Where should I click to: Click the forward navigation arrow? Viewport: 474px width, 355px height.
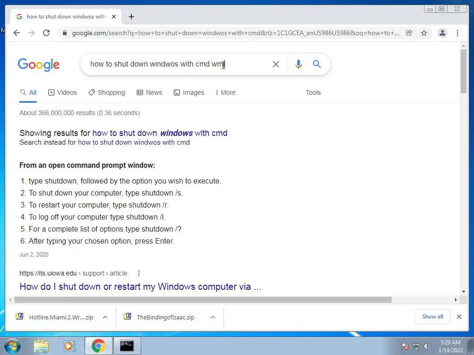[31, 33]
